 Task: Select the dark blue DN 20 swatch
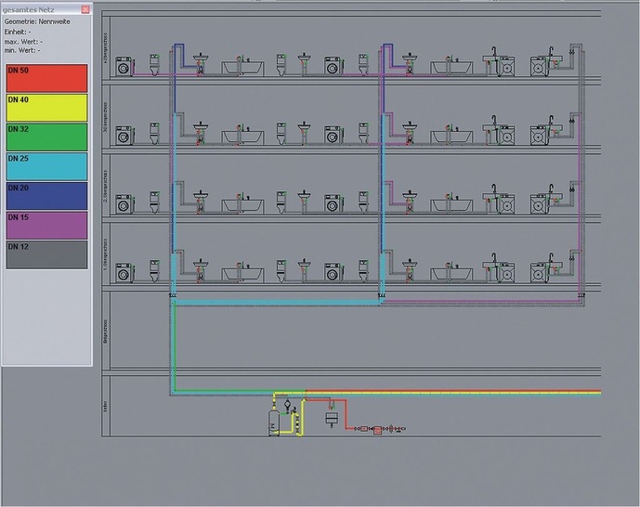click(46, 195)
